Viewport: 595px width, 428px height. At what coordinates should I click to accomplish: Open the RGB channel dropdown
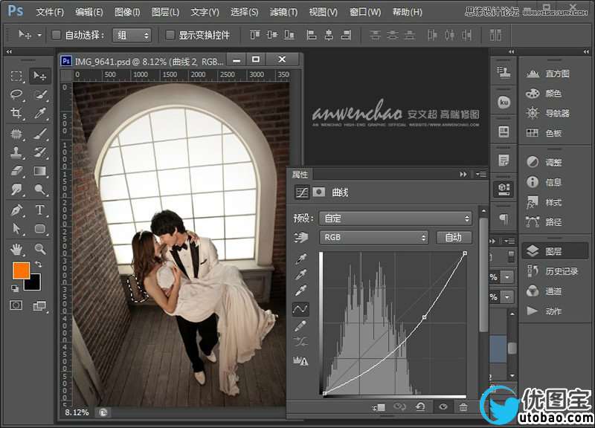(x=374, y=237)
